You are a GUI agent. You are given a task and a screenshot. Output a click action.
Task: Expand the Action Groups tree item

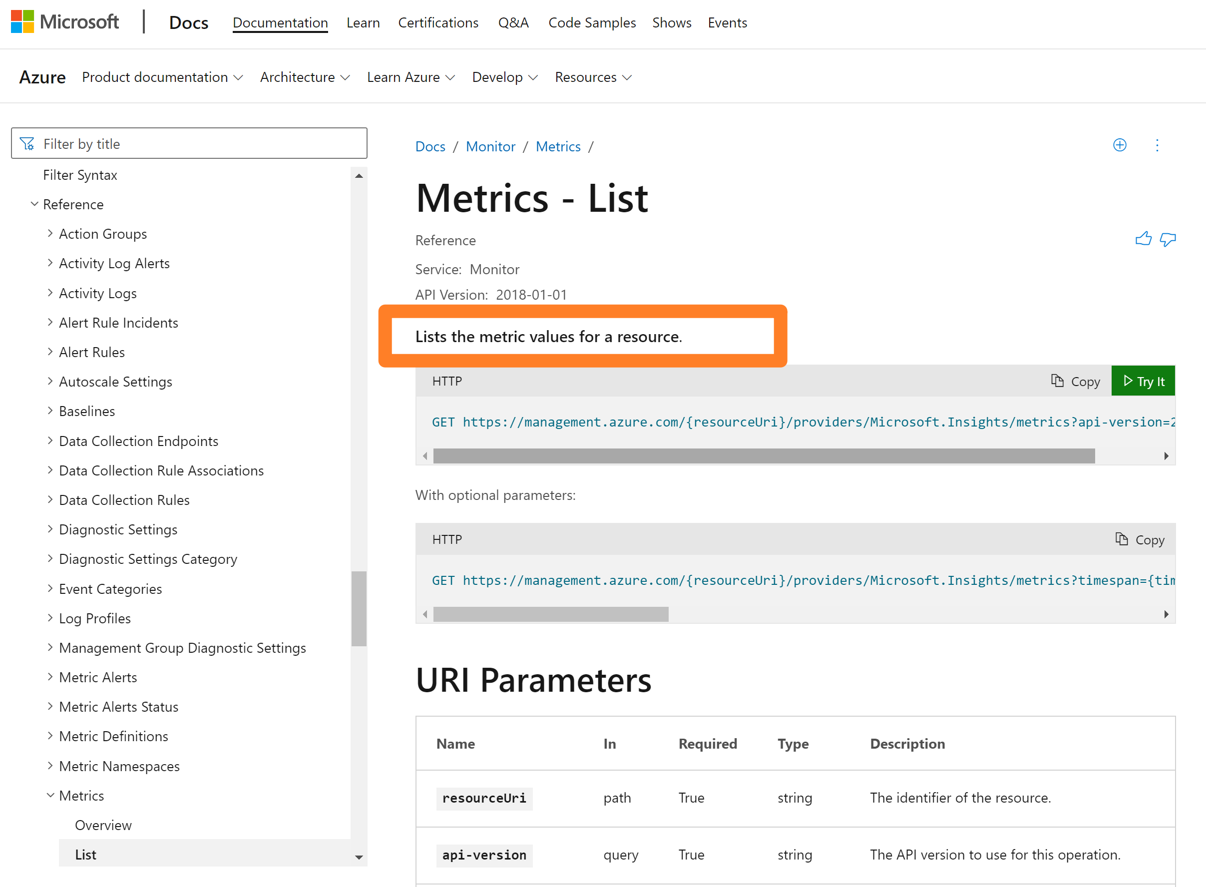pos(50,234)
